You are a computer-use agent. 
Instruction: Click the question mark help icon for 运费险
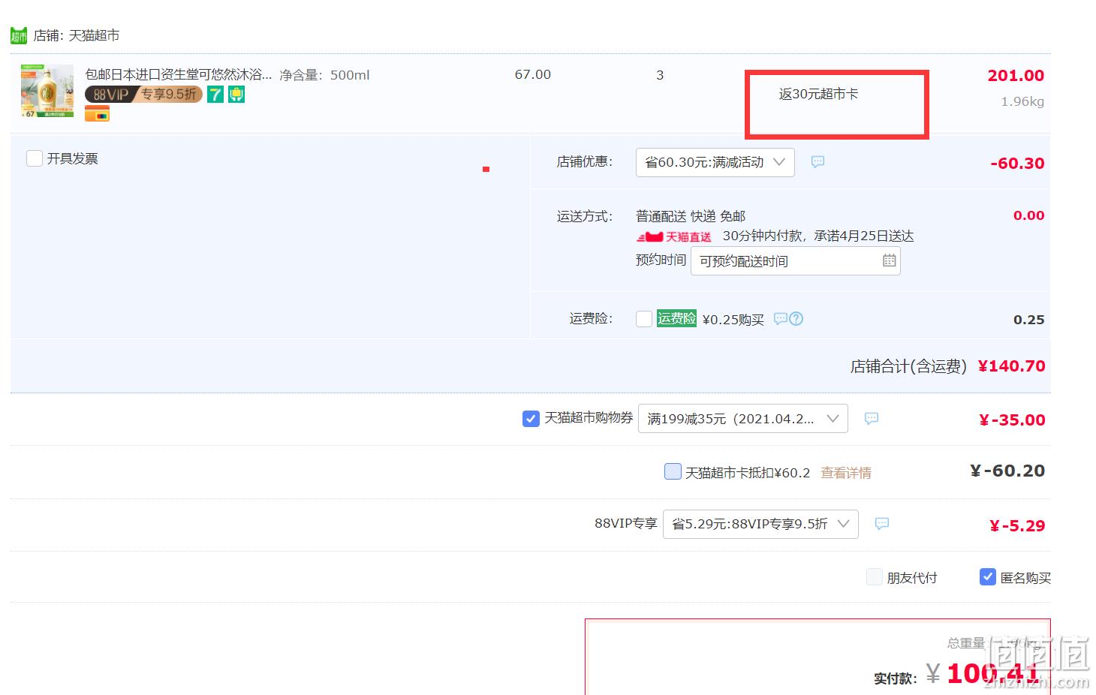[x=796, y=318]
